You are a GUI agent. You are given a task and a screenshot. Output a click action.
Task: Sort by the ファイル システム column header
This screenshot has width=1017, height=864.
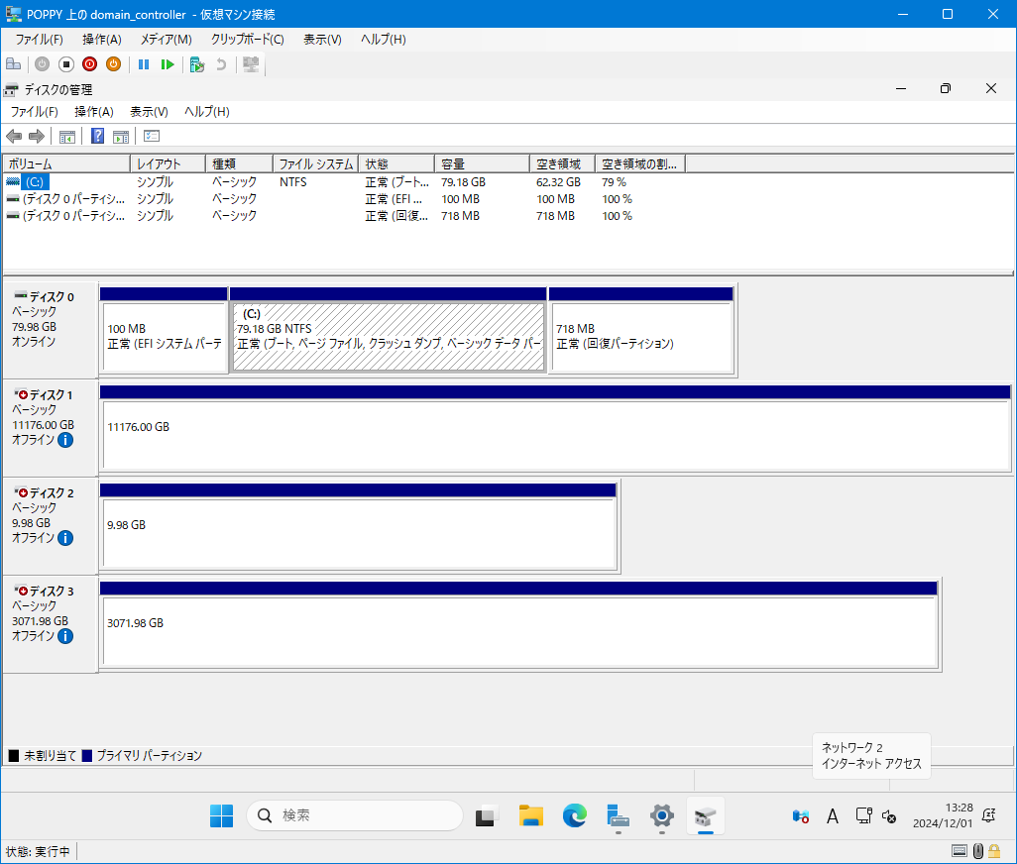(x=316, y=164)
